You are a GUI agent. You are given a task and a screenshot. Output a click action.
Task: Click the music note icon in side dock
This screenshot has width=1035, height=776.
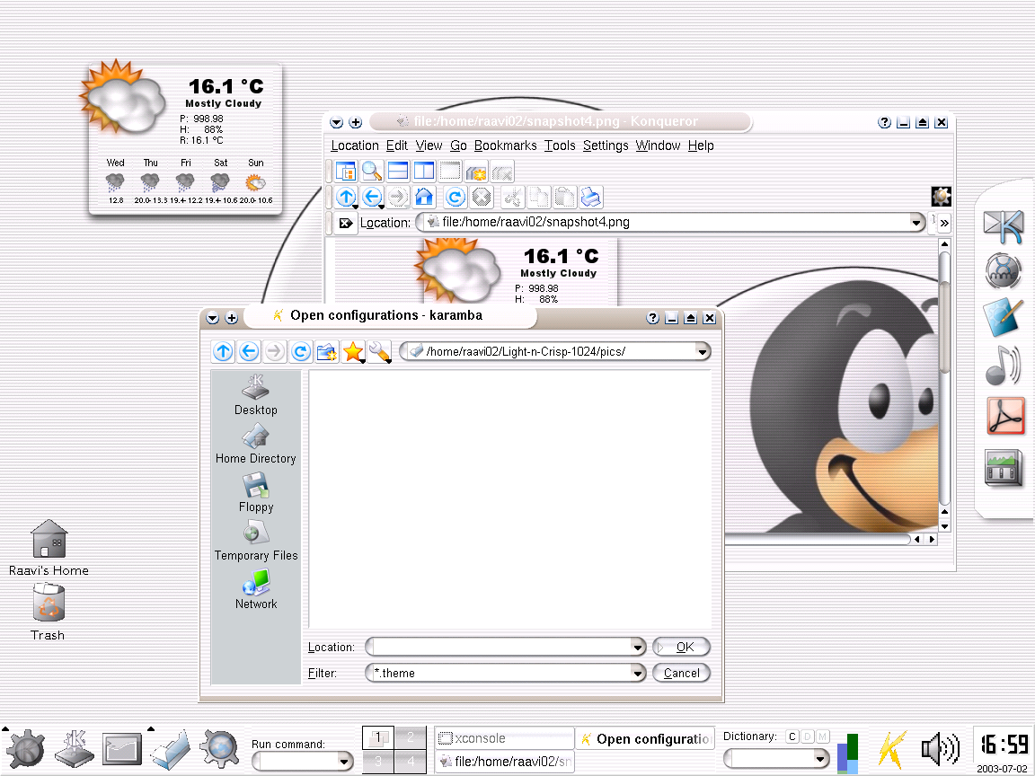coord(1003,365)
